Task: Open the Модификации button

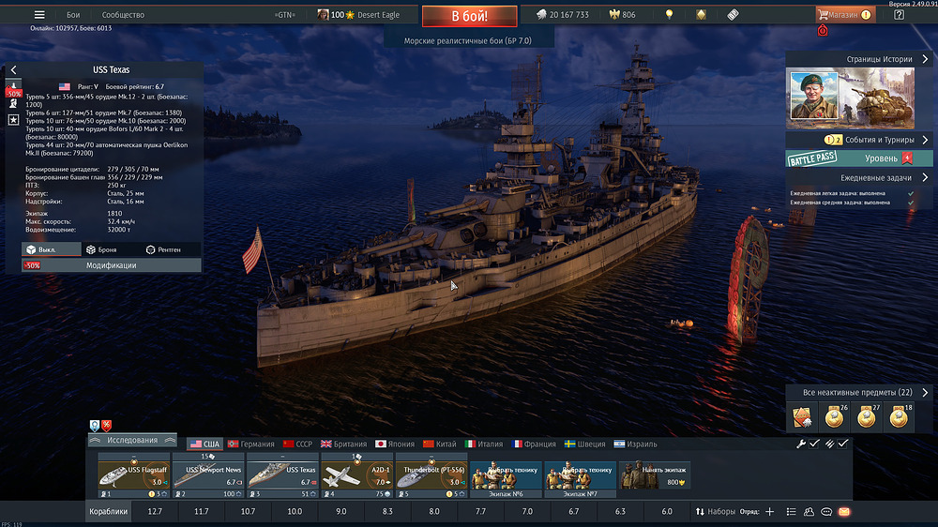Action: tap(112, 265)
